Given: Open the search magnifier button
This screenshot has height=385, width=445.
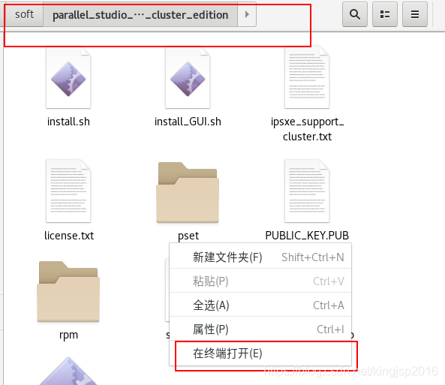Looking at the screenshot, I should click(355, 14).
